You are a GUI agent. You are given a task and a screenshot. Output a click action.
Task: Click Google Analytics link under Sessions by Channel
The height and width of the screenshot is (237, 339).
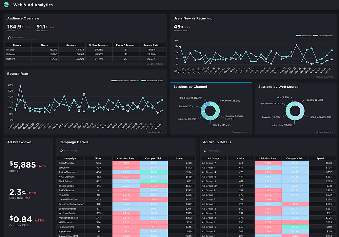[x=239, y=132]
